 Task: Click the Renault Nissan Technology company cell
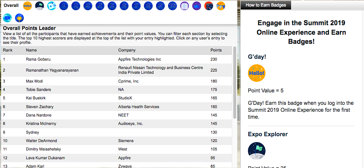pos(161,70)
